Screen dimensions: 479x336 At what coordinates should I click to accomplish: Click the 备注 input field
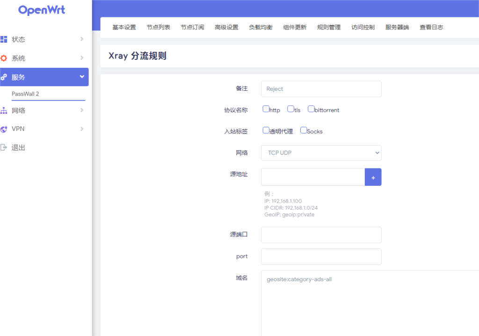tap(321, 89)
